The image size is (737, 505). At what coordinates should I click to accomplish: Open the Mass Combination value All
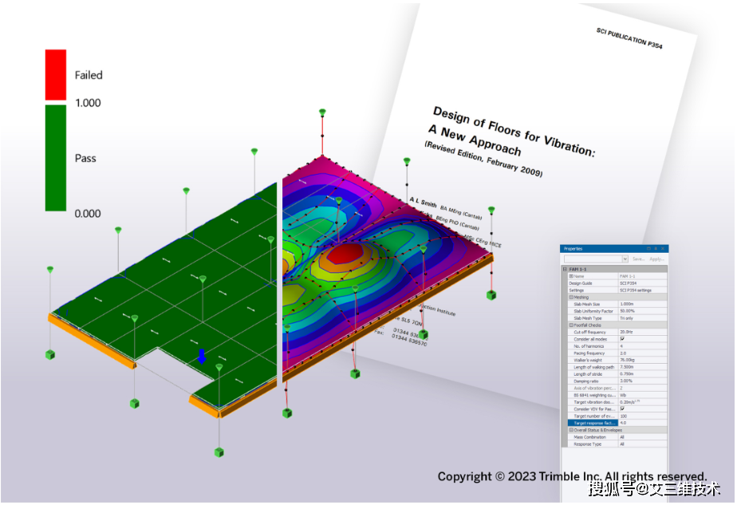click(x=643, y=437)
